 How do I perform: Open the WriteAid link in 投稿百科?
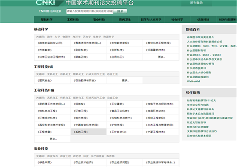pyautogui.click(x=193, y=81)
